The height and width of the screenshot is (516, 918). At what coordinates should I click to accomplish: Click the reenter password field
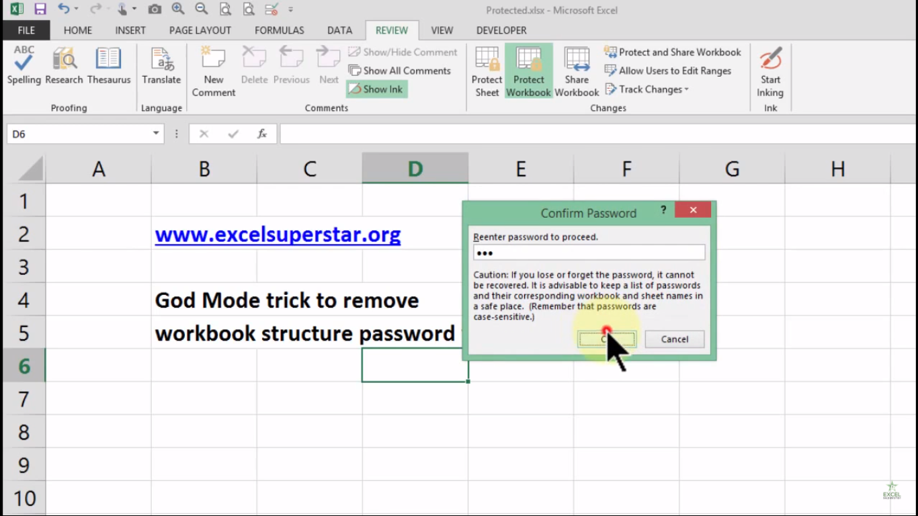coord(589,253)
